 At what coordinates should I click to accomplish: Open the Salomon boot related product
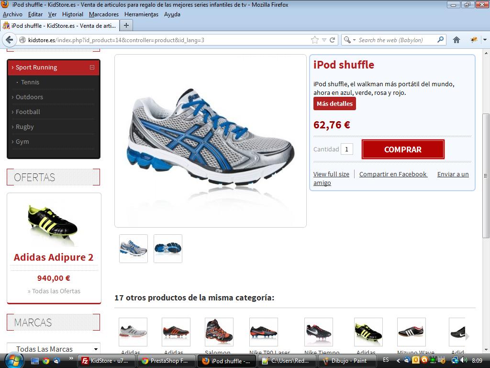coord(219,332)
